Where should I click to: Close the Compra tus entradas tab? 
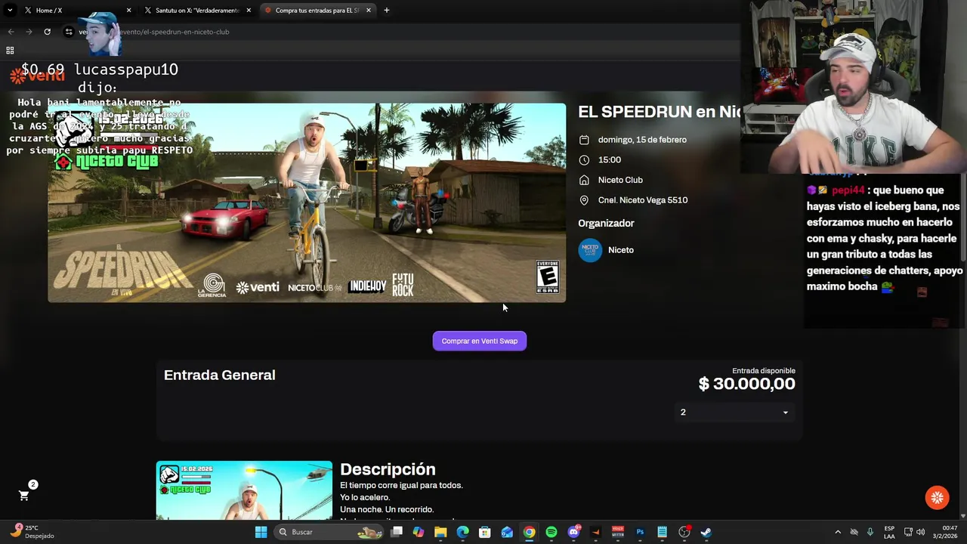(x=369, y=11)
